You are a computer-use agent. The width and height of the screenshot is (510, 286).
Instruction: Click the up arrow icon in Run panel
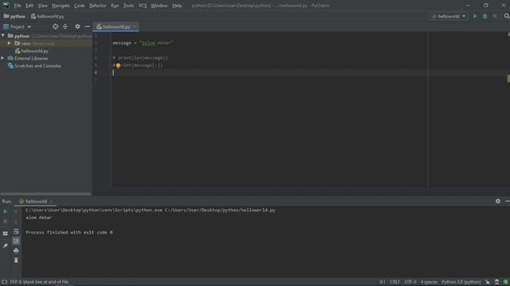coord(16,212)
